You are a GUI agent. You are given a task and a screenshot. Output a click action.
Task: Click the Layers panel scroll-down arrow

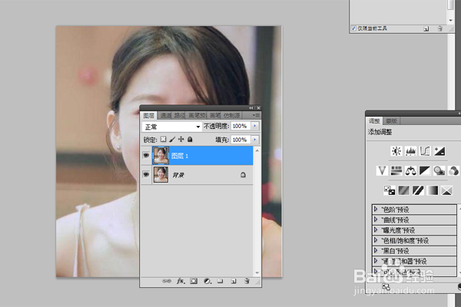(257, 273)
